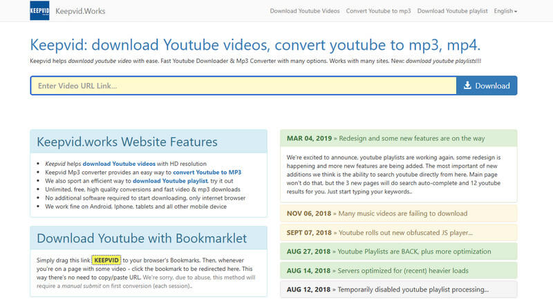This screenshot has height=306, width=553.
Task: Click the Keepvid logo icon
Action: tap(39, 10)
